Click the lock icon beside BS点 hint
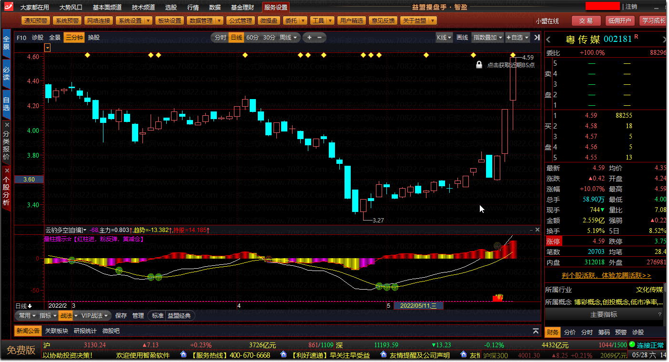The width and height of the screenshot is (669, 362). pyautogui.click(x=479, y=65)
